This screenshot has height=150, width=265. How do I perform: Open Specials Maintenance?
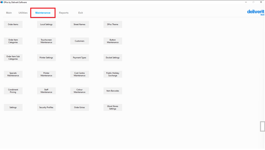(13, 74)
